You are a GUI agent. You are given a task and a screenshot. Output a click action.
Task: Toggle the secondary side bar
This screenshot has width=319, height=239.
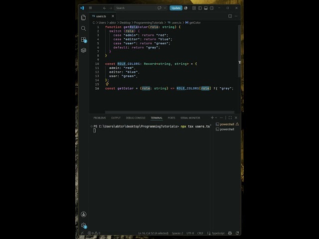point(212,8)
